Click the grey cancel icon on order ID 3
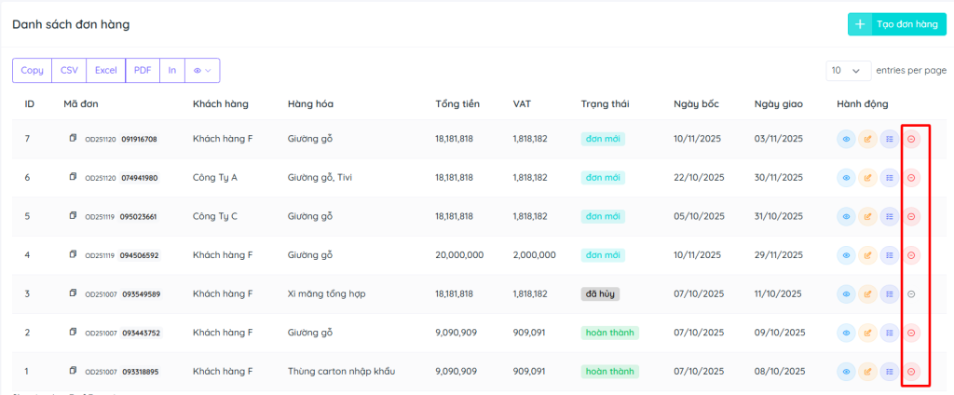The image size is (954, 395). point(911,293)
